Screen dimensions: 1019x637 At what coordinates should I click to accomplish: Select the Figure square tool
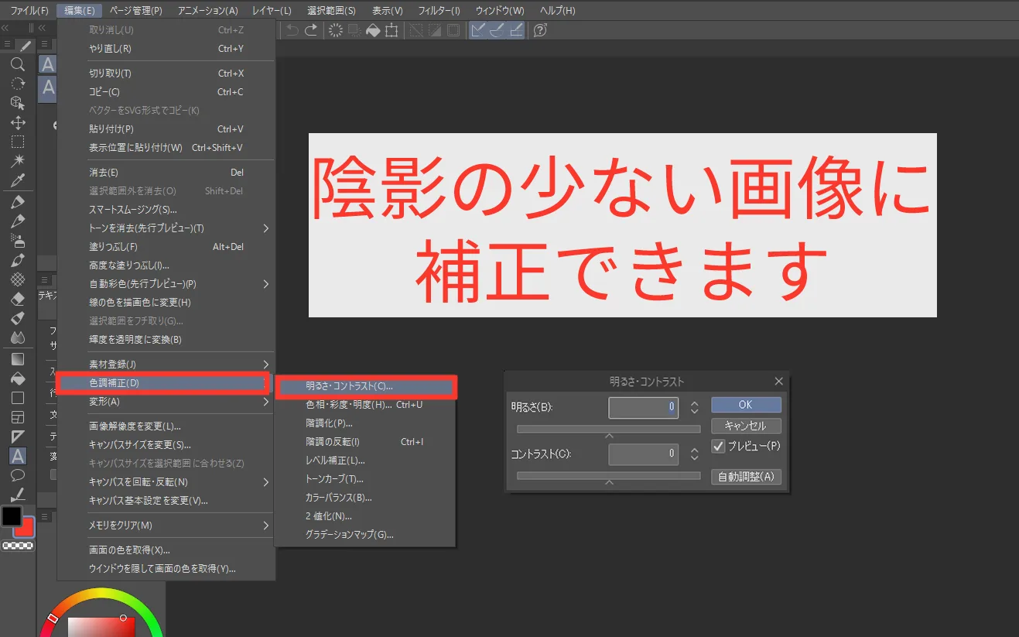click(18, 399)
